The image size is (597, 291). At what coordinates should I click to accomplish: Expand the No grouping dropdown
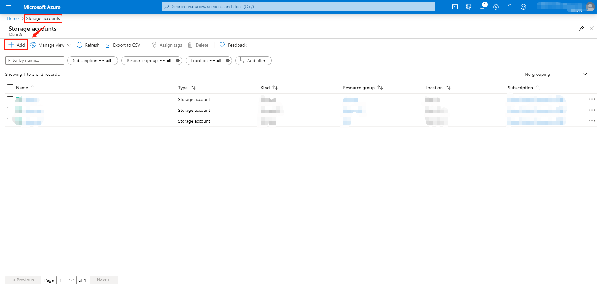click(555, 74)
